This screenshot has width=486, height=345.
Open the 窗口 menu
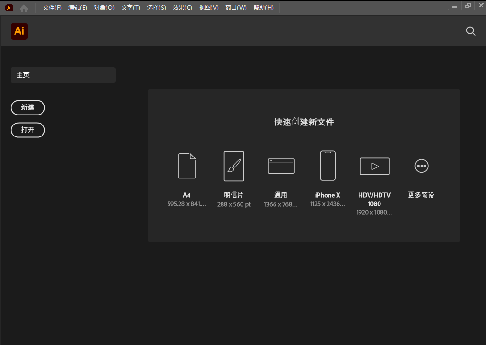[236, 7]
